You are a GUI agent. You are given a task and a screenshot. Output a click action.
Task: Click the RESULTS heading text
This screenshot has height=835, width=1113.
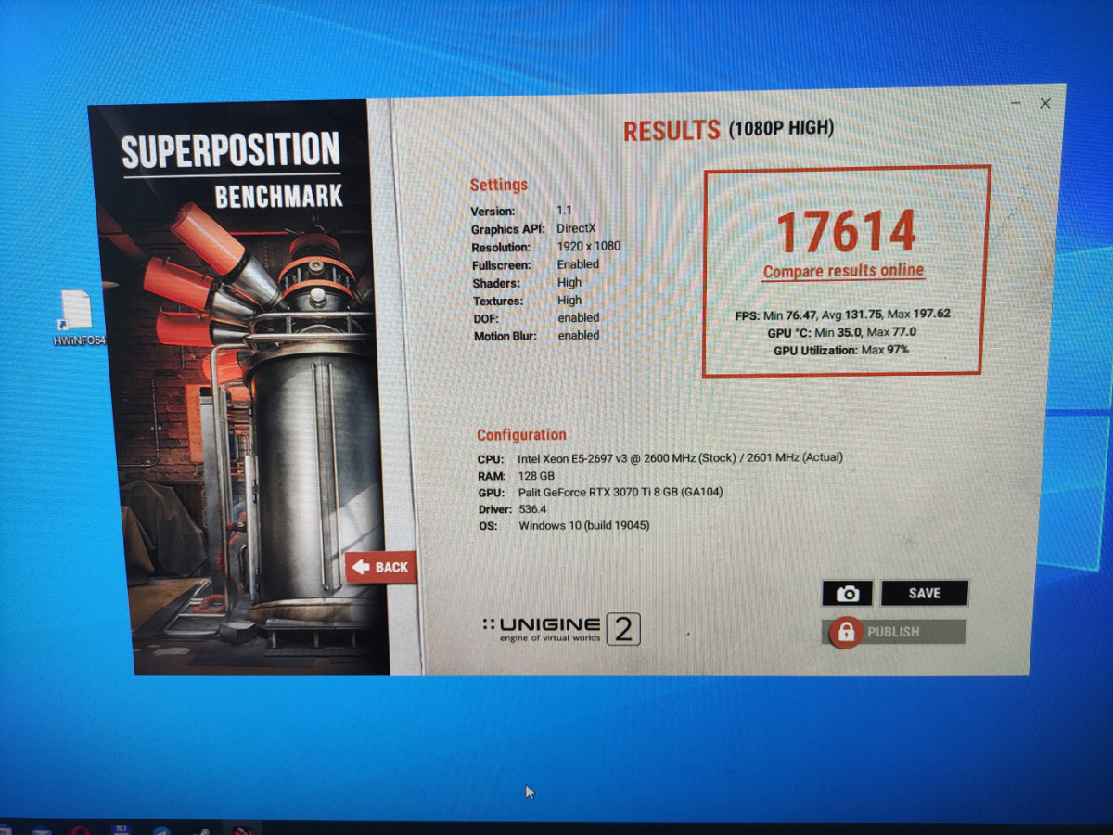[x=672, y=131]
